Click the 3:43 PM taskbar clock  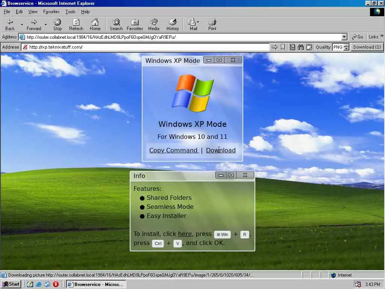click(373, 284)
